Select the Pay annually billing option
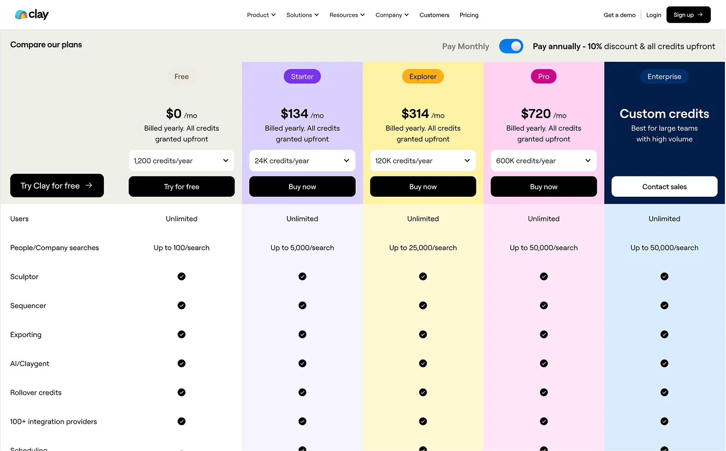The width and height of the screenshot is (726, 451). tap(624, 46)
